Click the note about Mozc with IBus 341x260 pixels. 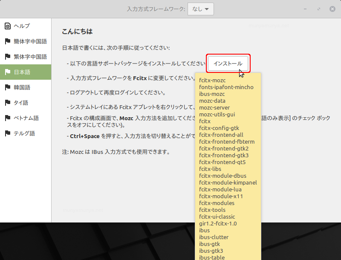(x=116, y=152)
